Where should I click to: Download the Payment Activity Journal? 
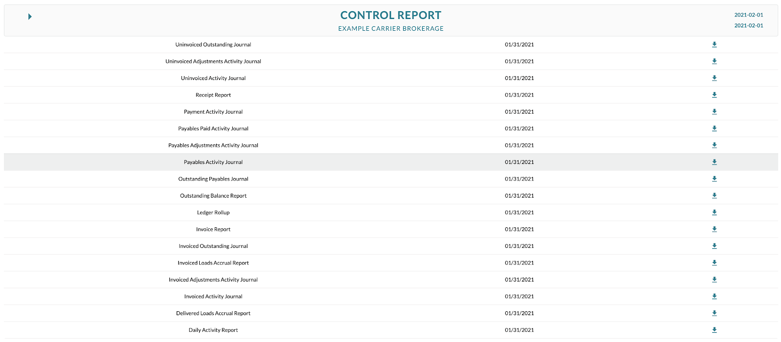pyautogui.click(x=714, y=111)
